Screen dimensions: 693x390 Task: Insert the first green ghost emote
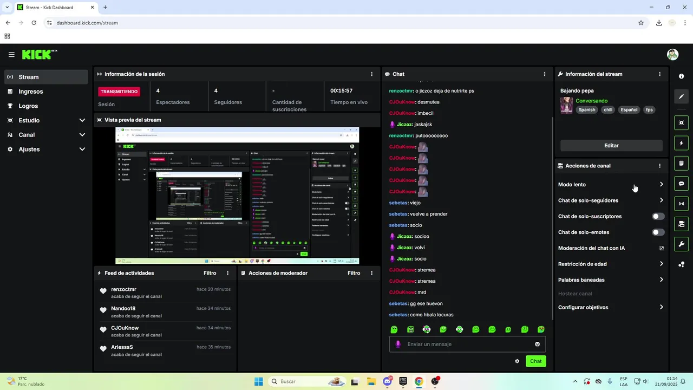click(394, 329)
